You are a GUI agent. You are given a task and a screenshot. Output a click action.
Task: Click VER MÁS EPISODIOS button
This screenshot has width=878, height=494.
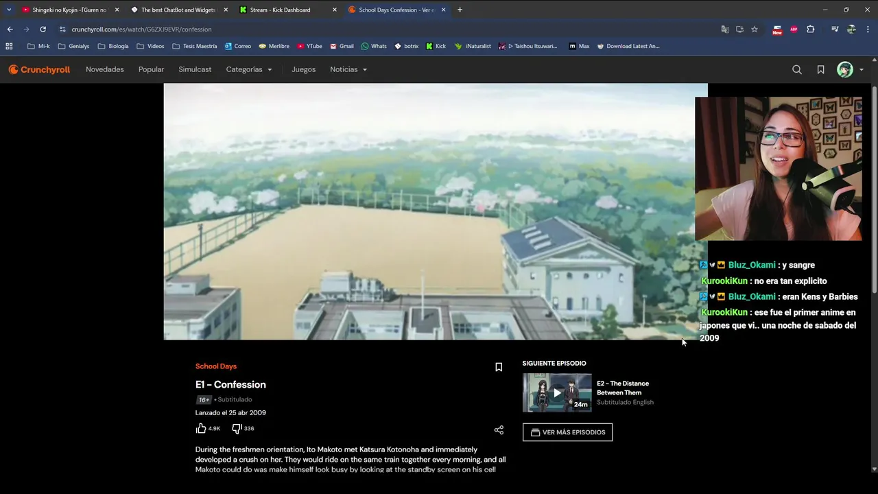coord(567,432)
